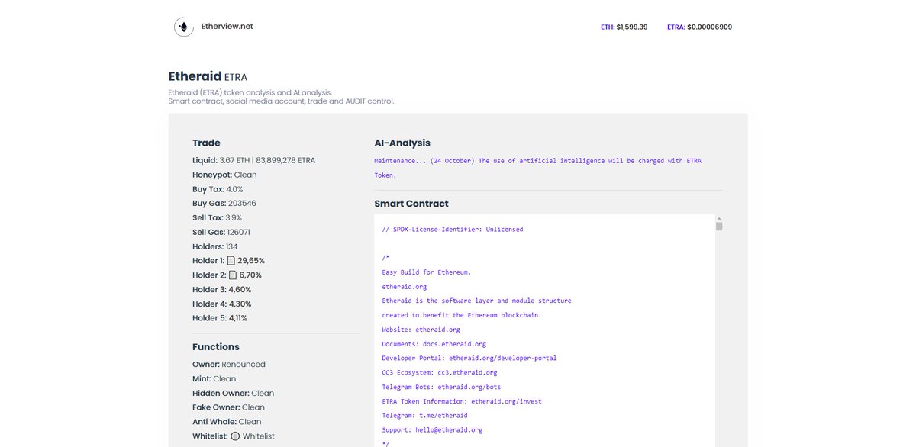The image size is (916, 447).
Task: Click the Etherview Ethereum logo icon
Action: coord(184,27)
